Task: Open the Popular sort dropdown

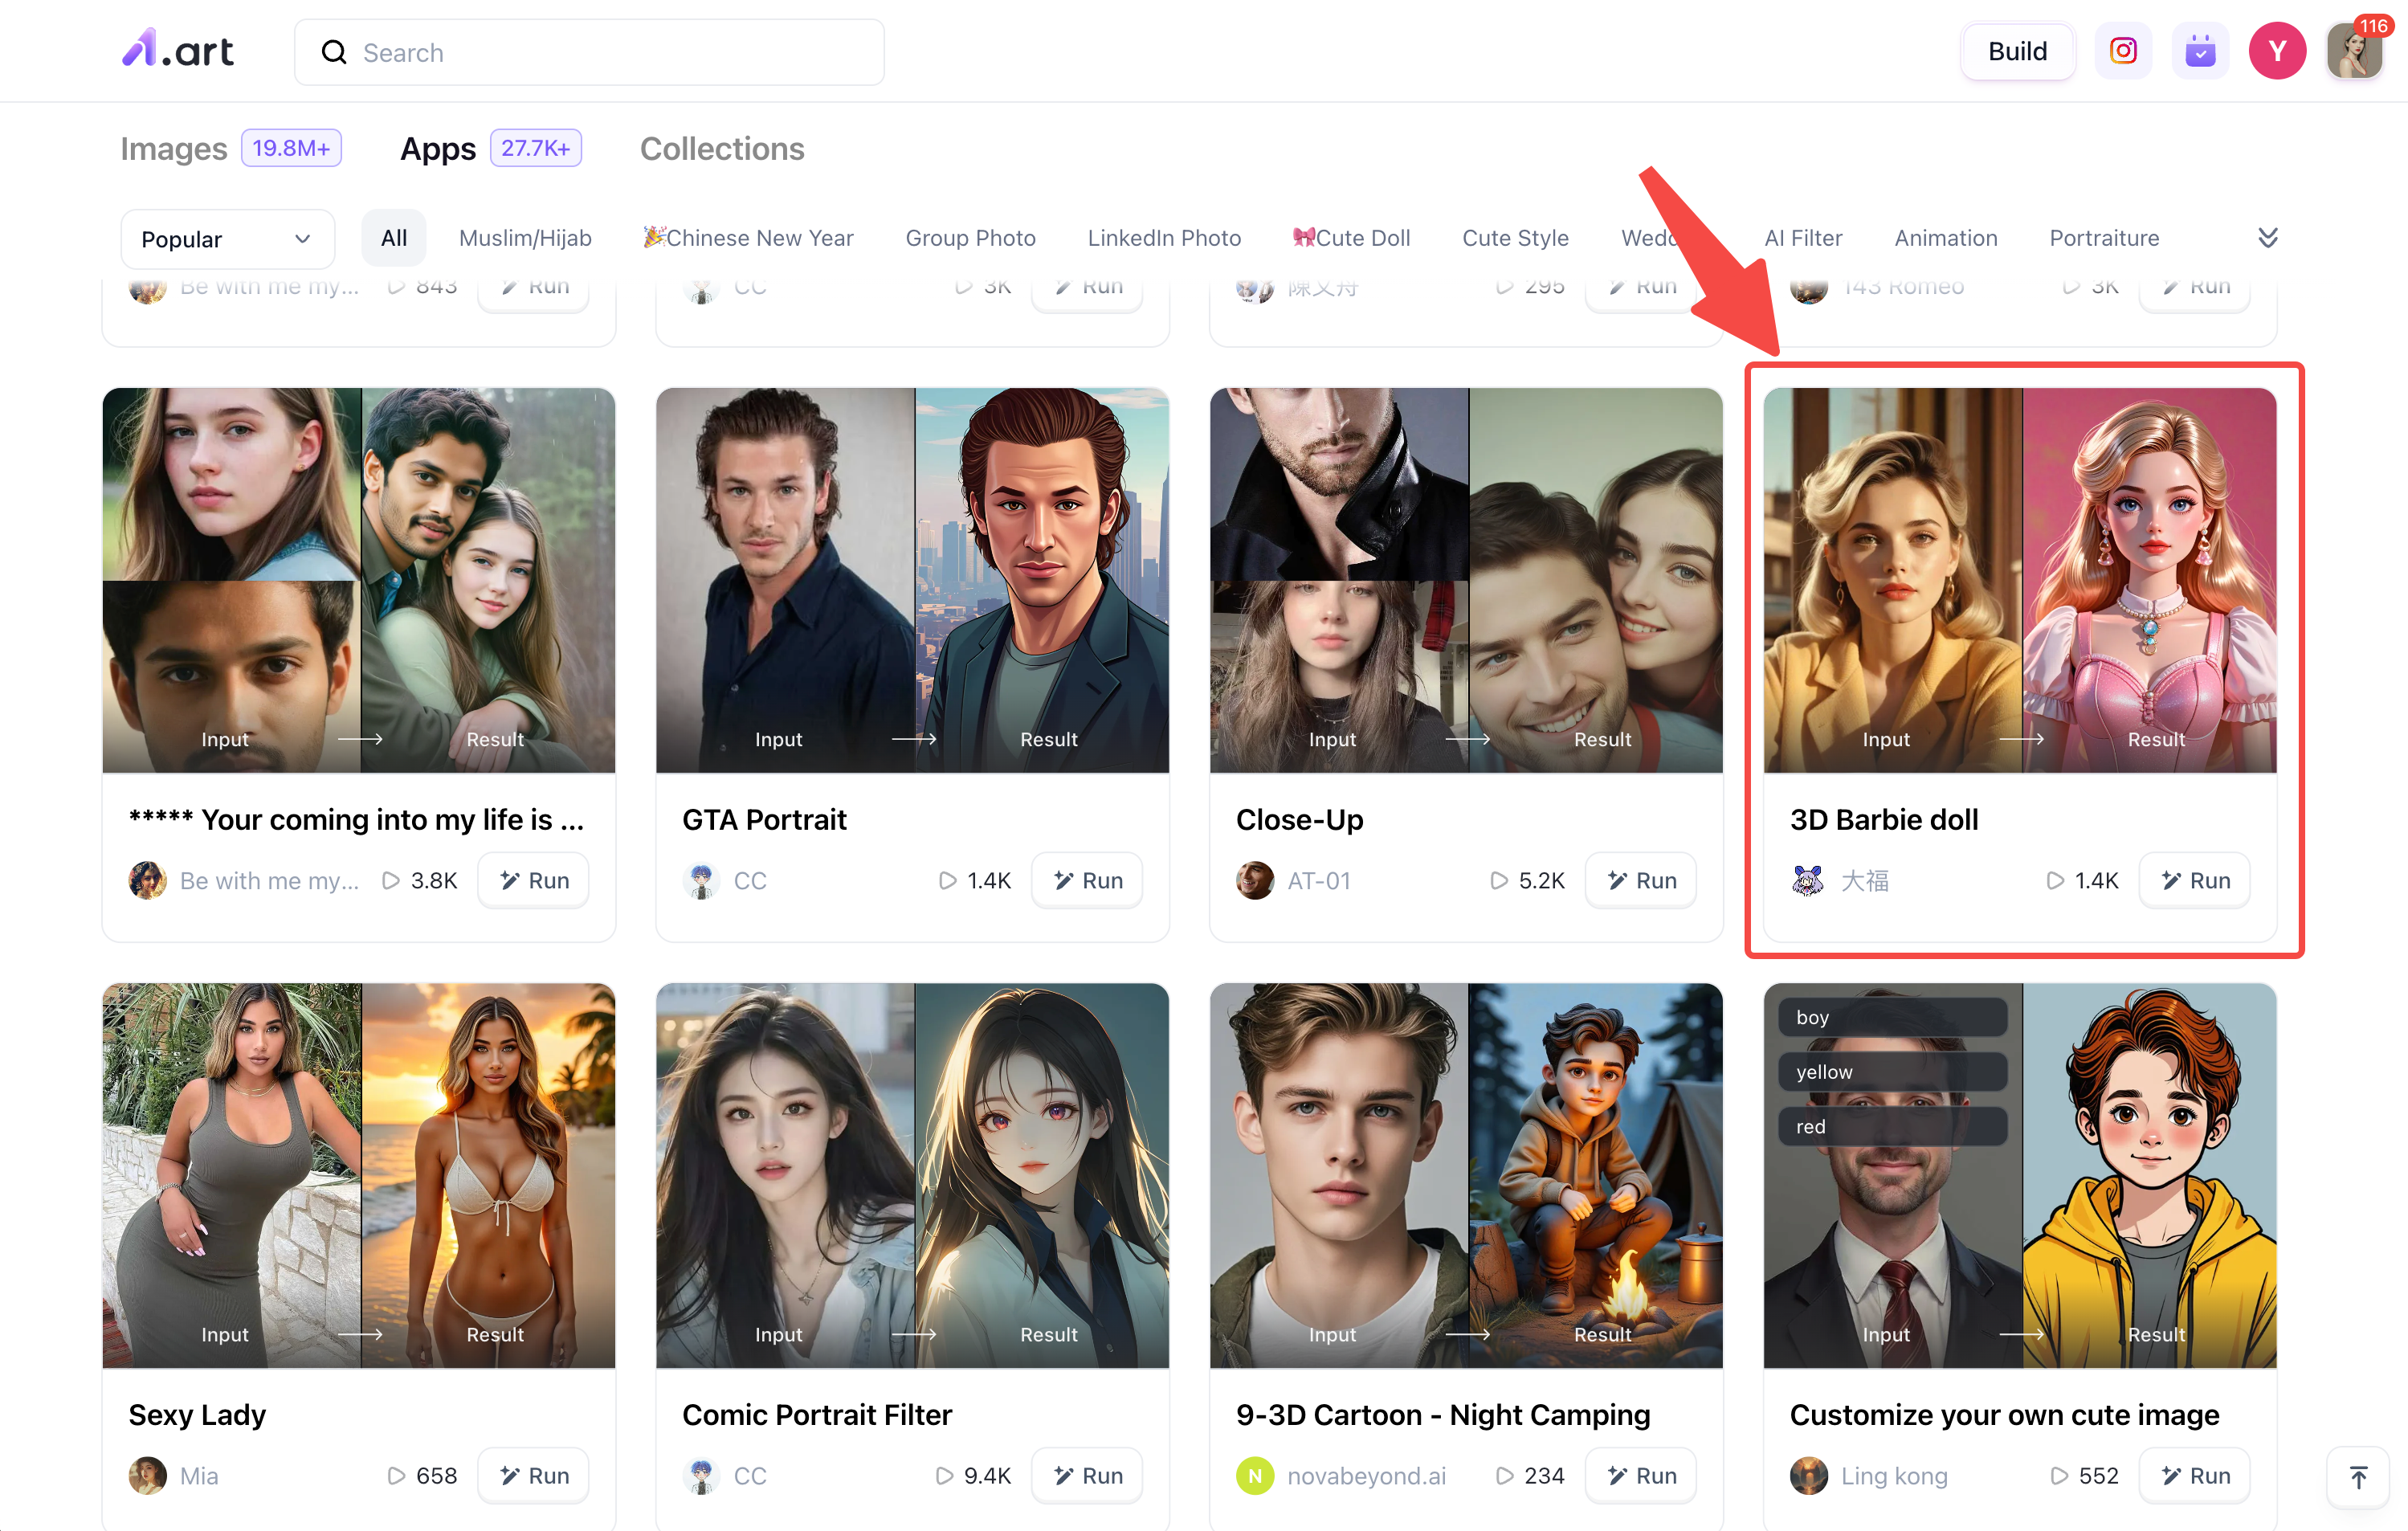Action: pyautogui.click(x=227, y=238)
